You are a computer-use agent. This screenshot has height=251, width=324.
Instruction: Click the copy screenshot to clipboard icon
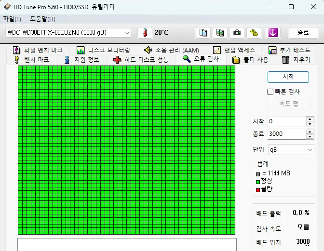coord(220,33)
